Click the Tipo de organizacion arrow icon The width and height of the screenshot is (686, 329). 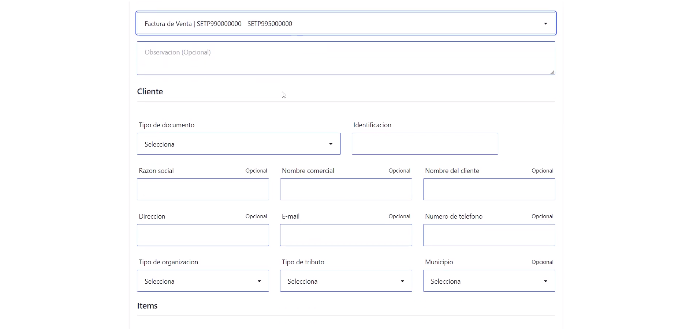point(259,281)
